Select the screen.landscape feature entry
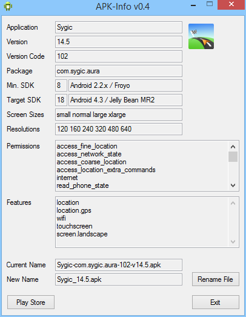Image resolution: width=246 pixels, height=317 pixels. coord(82,234)
